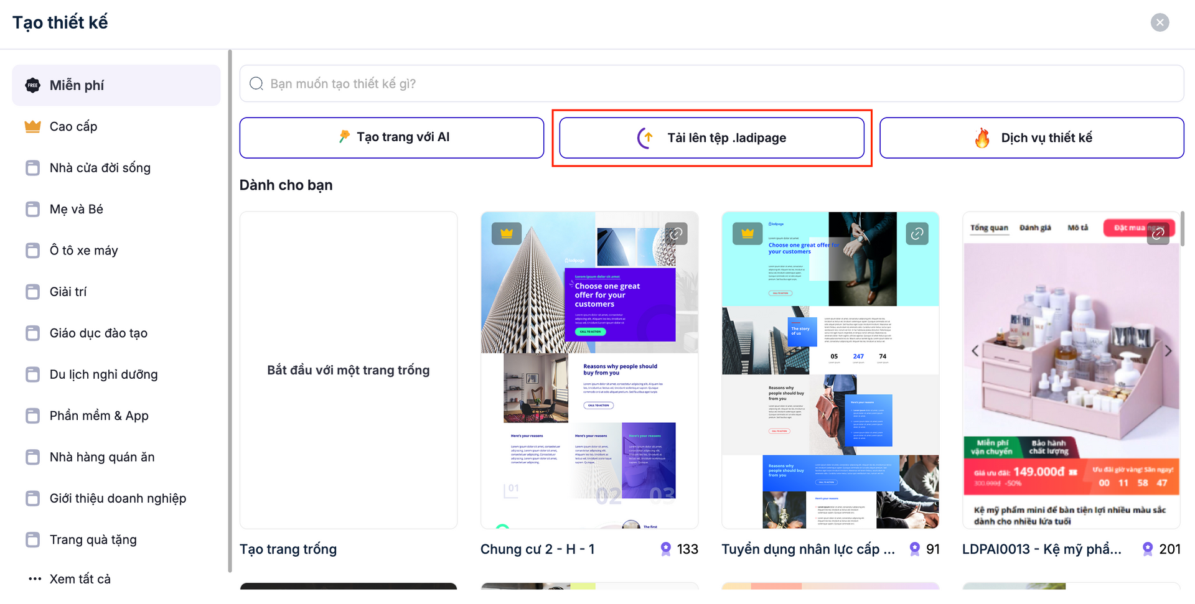Expand the list with Xem tất cả
The height and width of the screenshot is (604, 1195).
click(80, 579)
